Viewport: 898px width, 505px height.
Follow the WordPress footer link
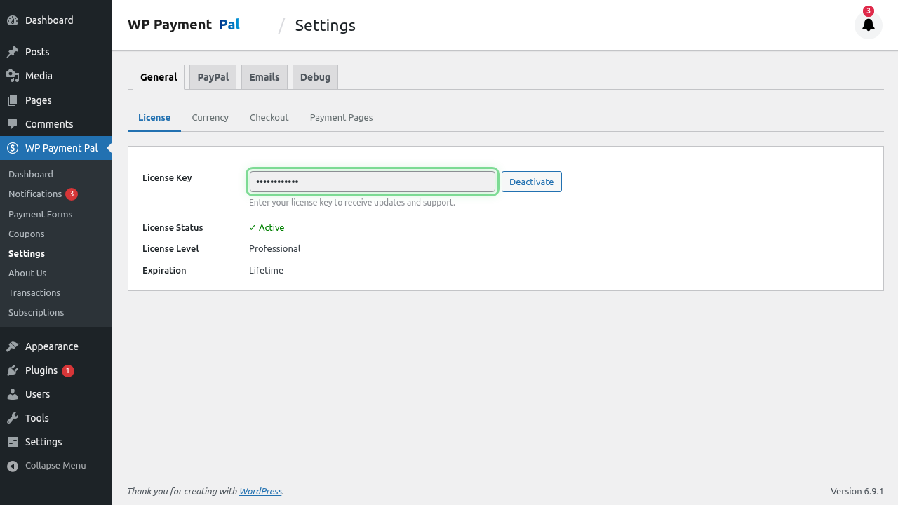click(x=260, y=492)
